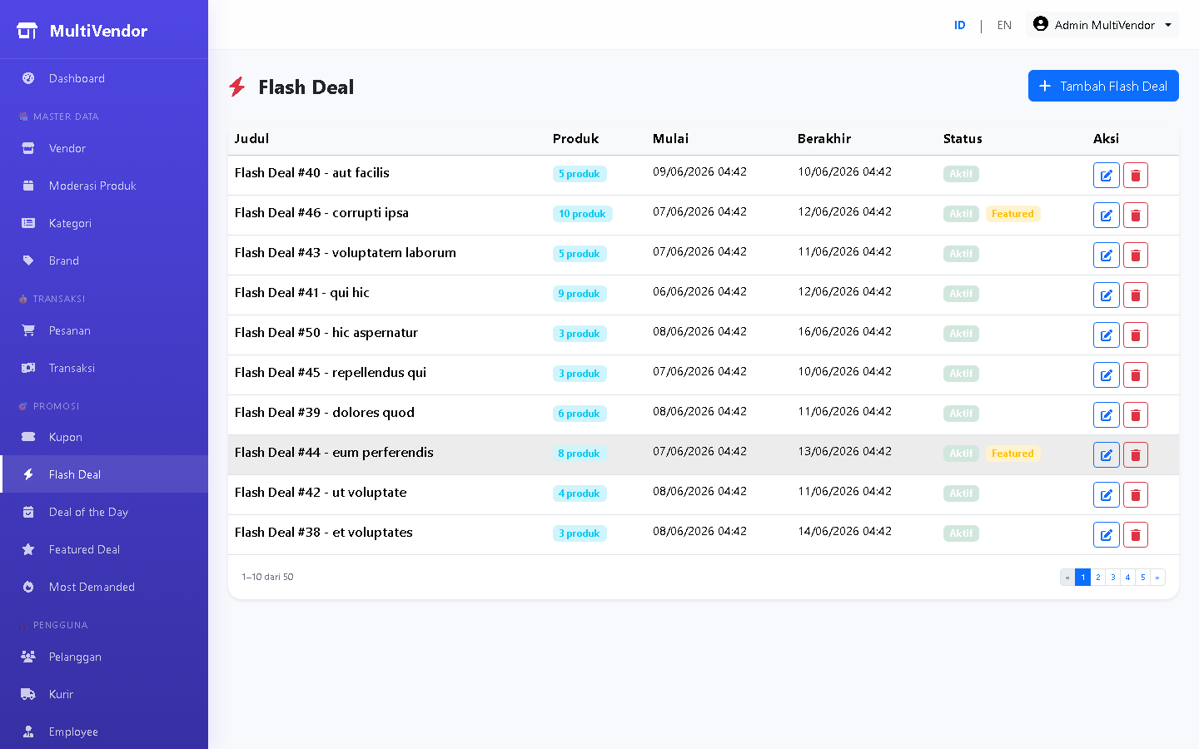The image size is (1199, 749).
Task: Switch language to EN
Action: [1004, 25]
